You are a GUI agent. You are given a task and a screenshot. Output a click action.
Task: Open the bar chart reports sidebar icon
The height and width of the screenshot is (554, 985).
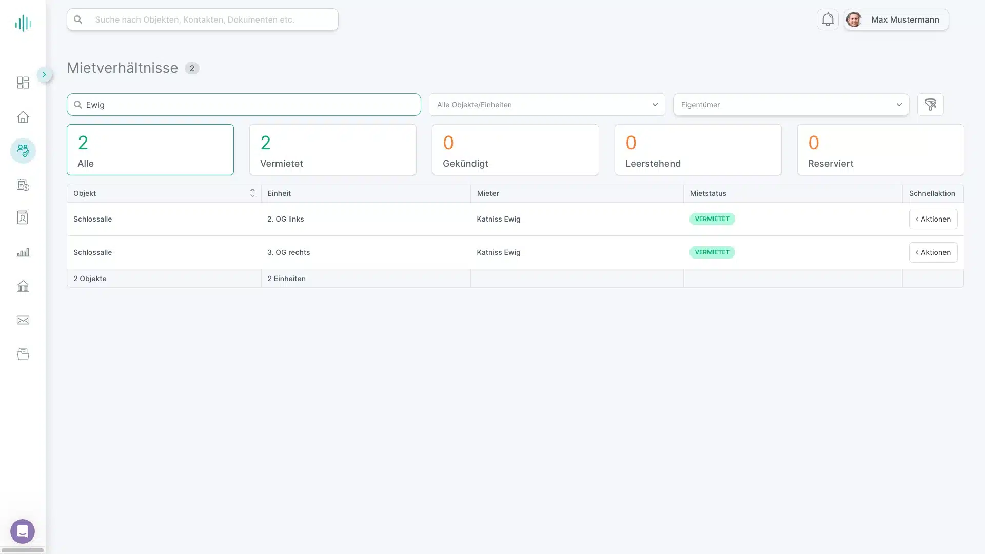23,252
